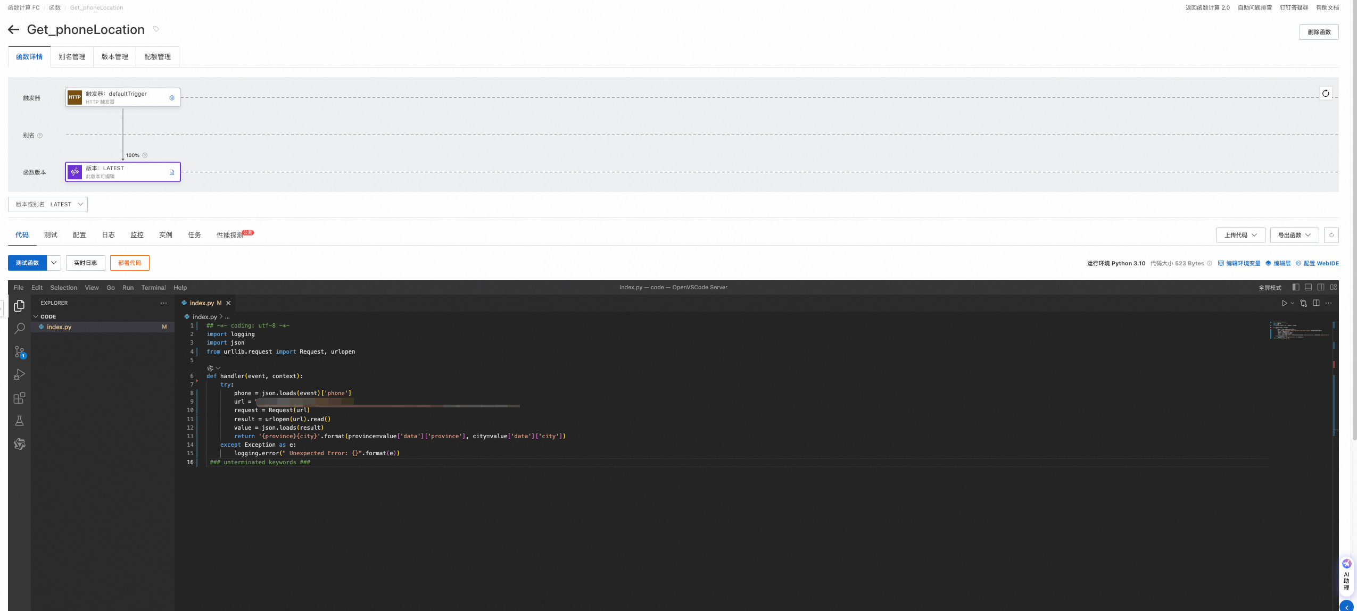Viewport: 1357px width, 611px height.
Task: Open the Run and Debug view
Action: (x=19, y=375)
